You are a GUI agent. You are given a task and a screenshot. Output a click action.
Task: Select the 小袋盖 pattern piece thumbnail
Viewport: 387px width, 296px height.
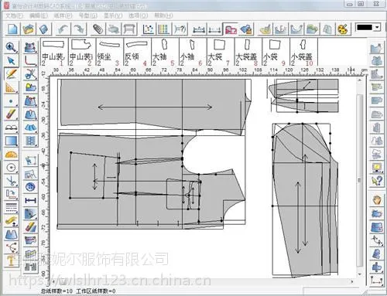[x=303, y=53]
